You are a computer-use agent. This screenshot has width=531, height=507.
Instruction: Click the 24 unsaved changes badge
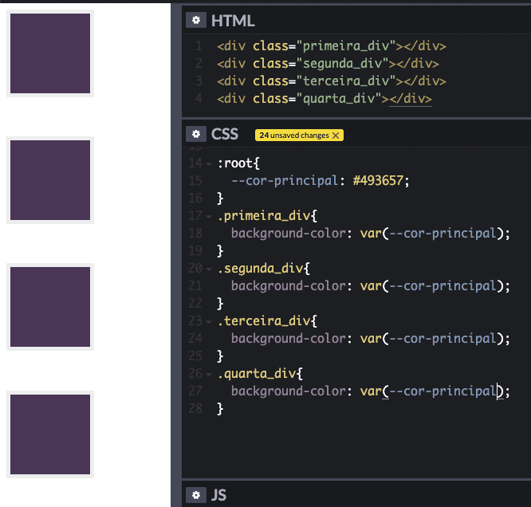(x=293, y=136)
